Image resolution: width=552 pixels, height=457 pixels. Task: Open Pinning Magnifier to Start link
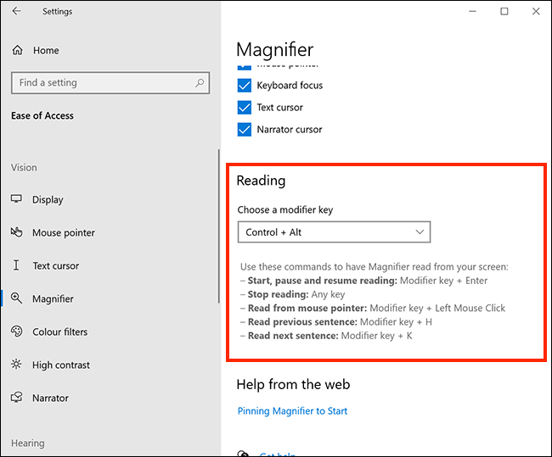pos(292,411)
